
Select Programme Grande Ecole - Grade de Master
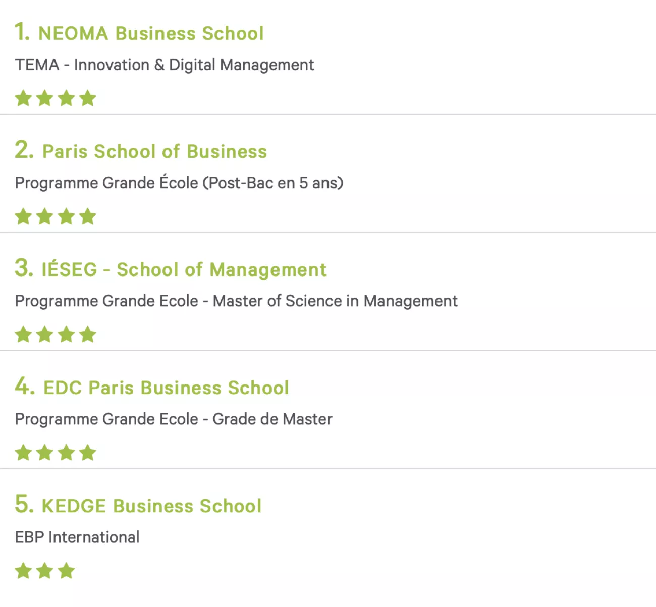174,419
